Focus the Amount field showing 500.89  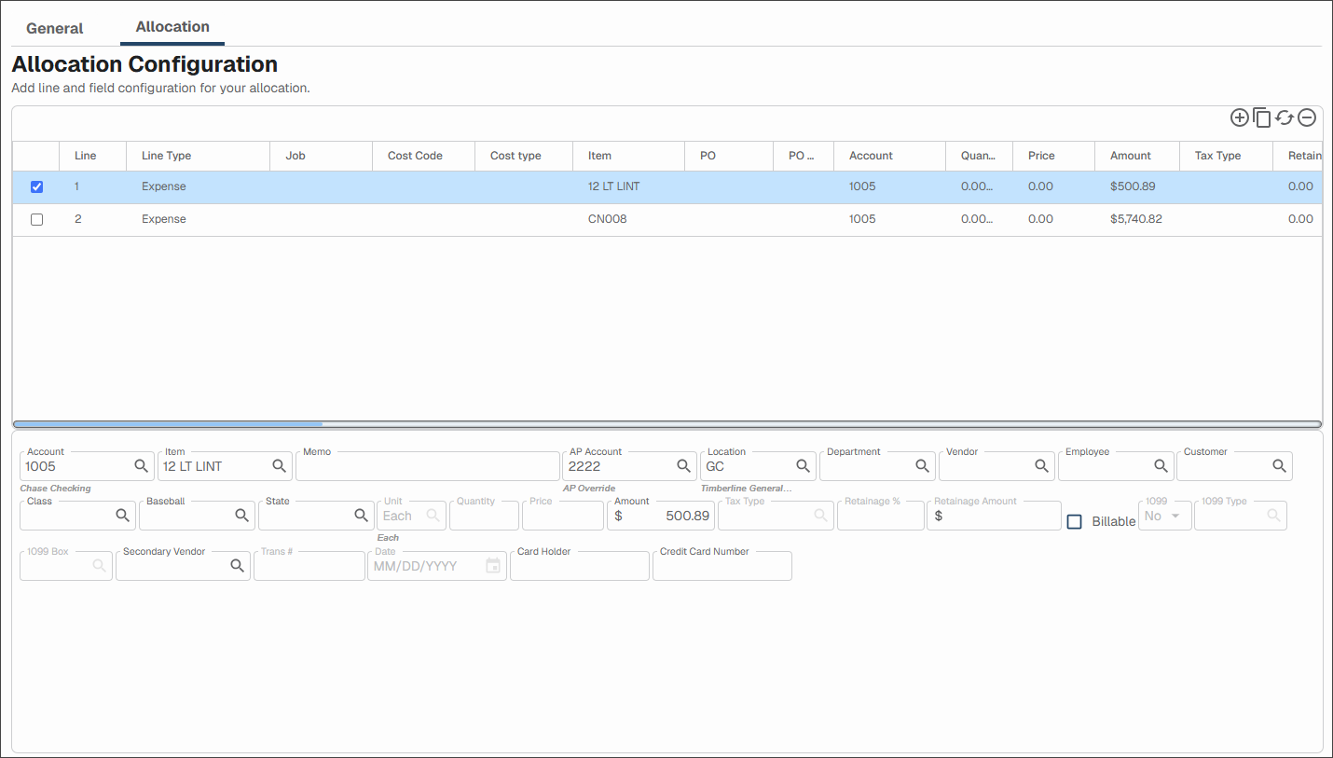coord(661,516)
